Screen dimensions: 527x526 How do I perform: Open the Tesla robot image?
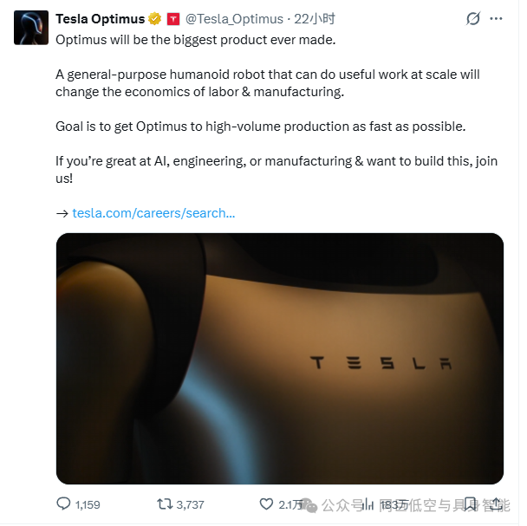coord(279,358)
